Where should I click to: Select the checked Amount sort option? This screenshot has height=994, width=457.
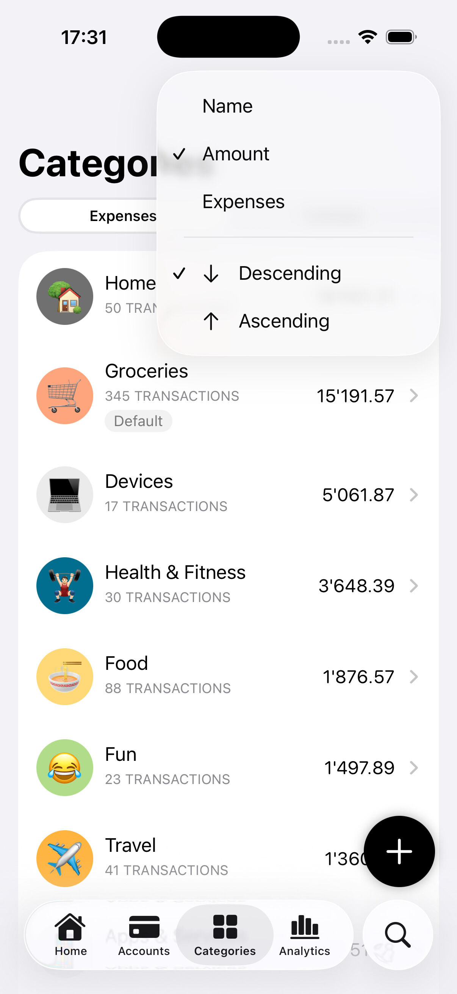236,154
